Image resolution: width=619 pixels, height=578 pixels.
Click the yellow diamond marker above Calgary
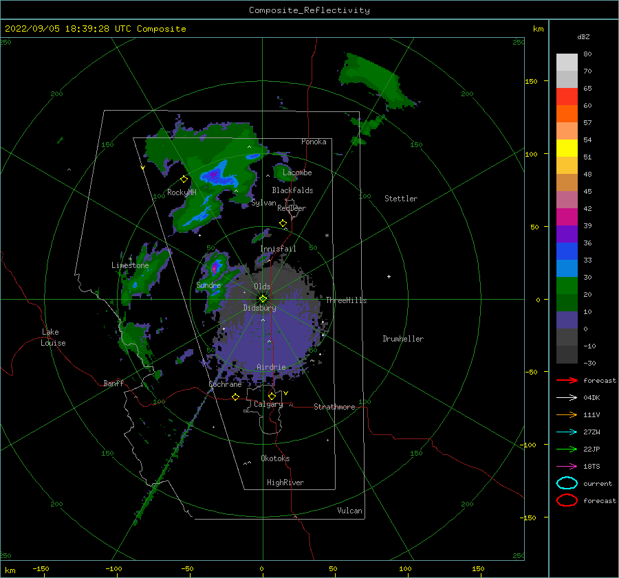pyautogui.click(x=272, y=396)
